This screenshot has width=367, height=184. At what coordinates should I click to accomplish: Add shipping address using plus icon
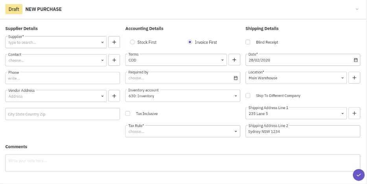[354, 113]
